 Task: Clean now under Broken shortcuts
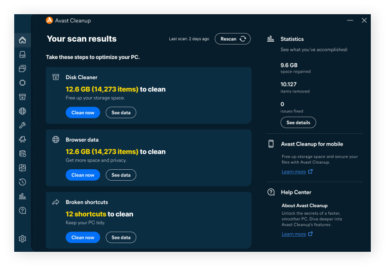[x=83, y=237]
